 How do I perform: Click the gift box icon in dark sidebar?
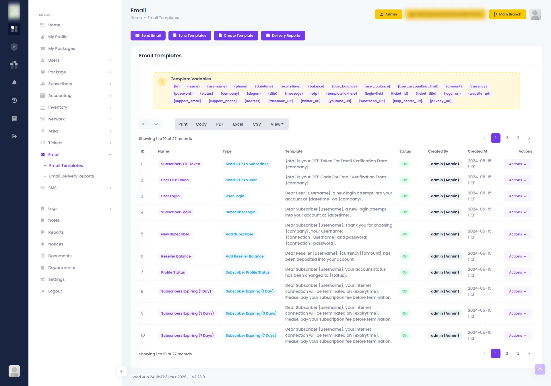pos(14,65)
